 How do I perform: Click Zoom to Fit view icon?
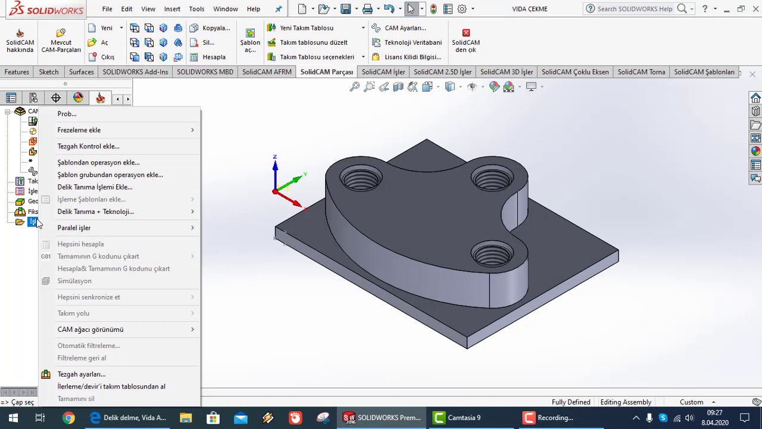[x=355, y=87]
